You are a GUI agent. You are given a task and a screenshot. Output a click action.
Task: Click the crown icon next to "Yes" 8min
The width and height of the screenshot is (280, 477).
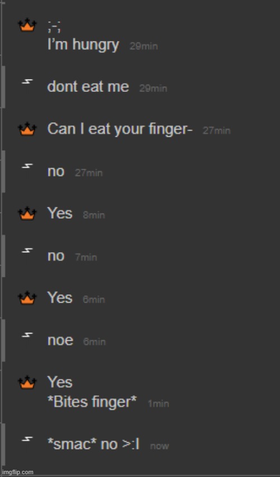click(27, 213)
